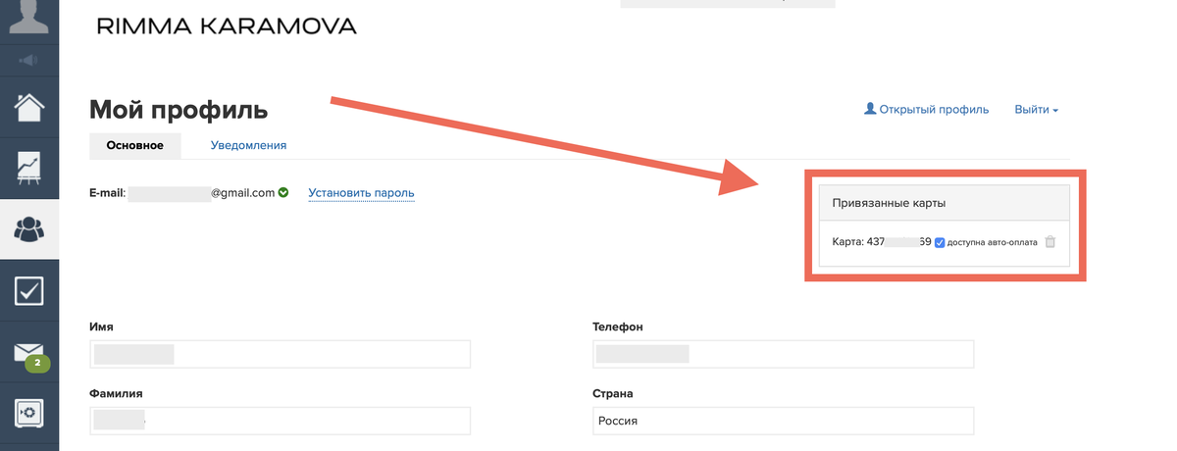Open the checkmark tasks icon in sidebar
1177x451 pixels.
[x=29, y=290]
